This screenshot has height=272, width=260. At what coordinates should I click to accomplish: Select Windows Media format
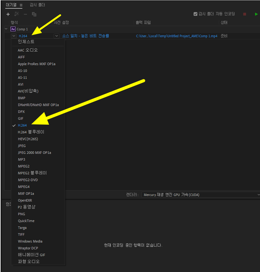(38, 241)
